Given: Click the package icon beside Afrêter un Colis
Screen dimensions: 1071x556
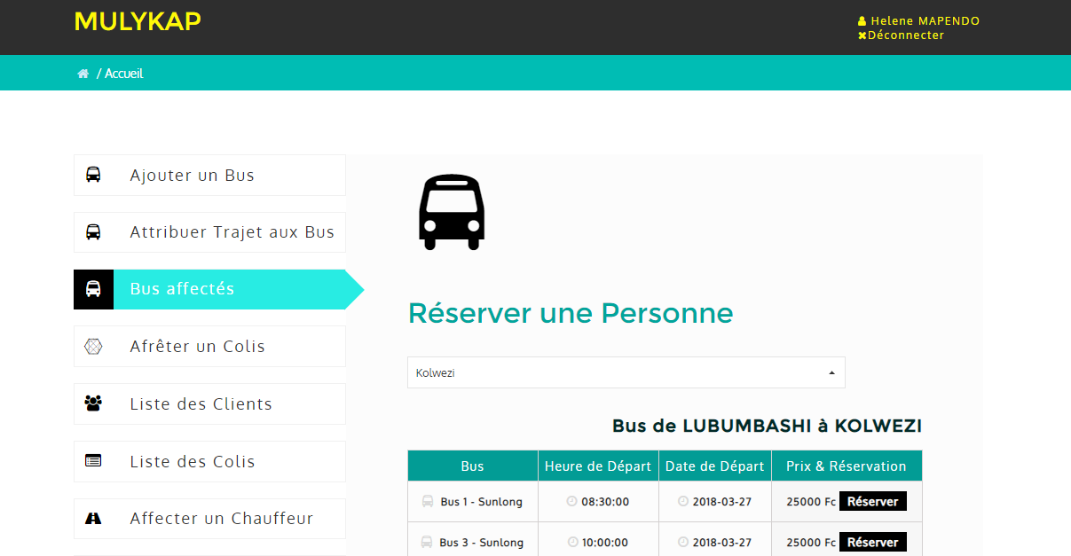Looking at the screenshot, I should coord(93,347).
